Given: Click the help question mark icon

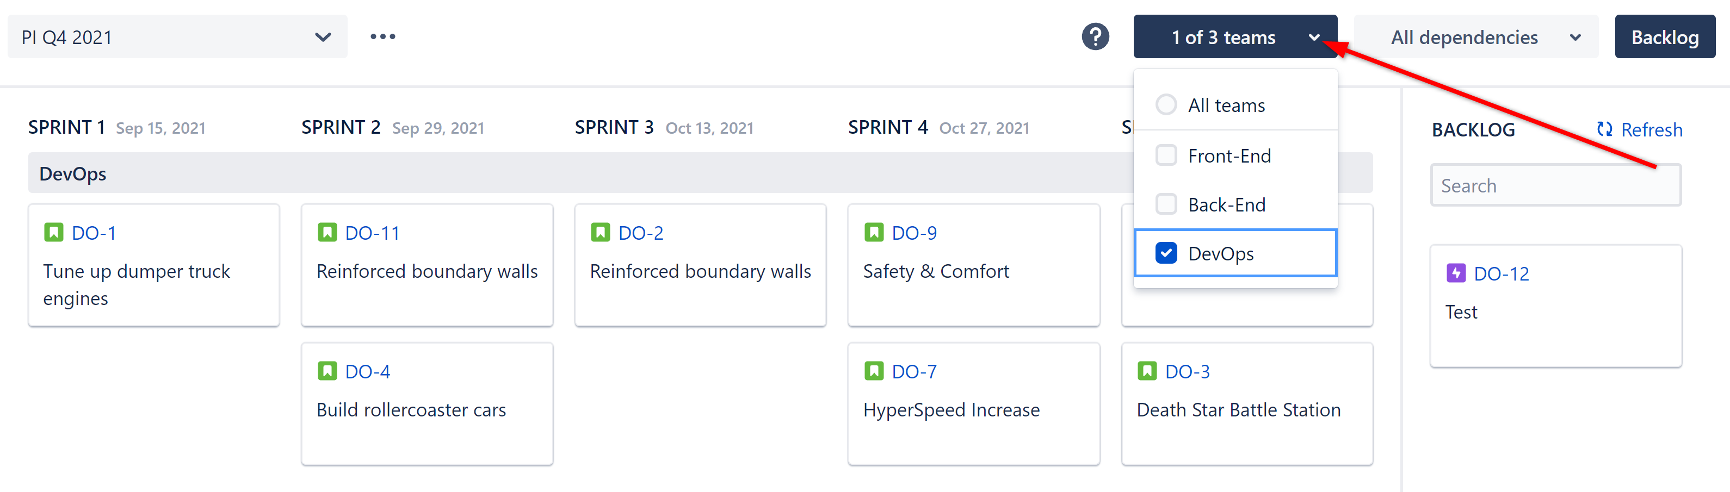Looking at the screenshot, I should 1095,37.
